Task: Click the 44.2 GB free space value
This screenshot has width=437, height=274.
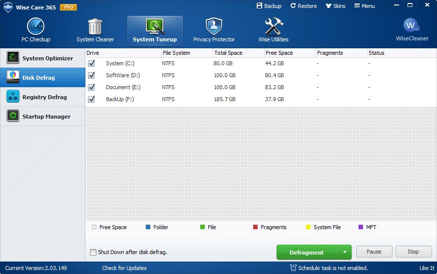Action: tap(275, 63)
